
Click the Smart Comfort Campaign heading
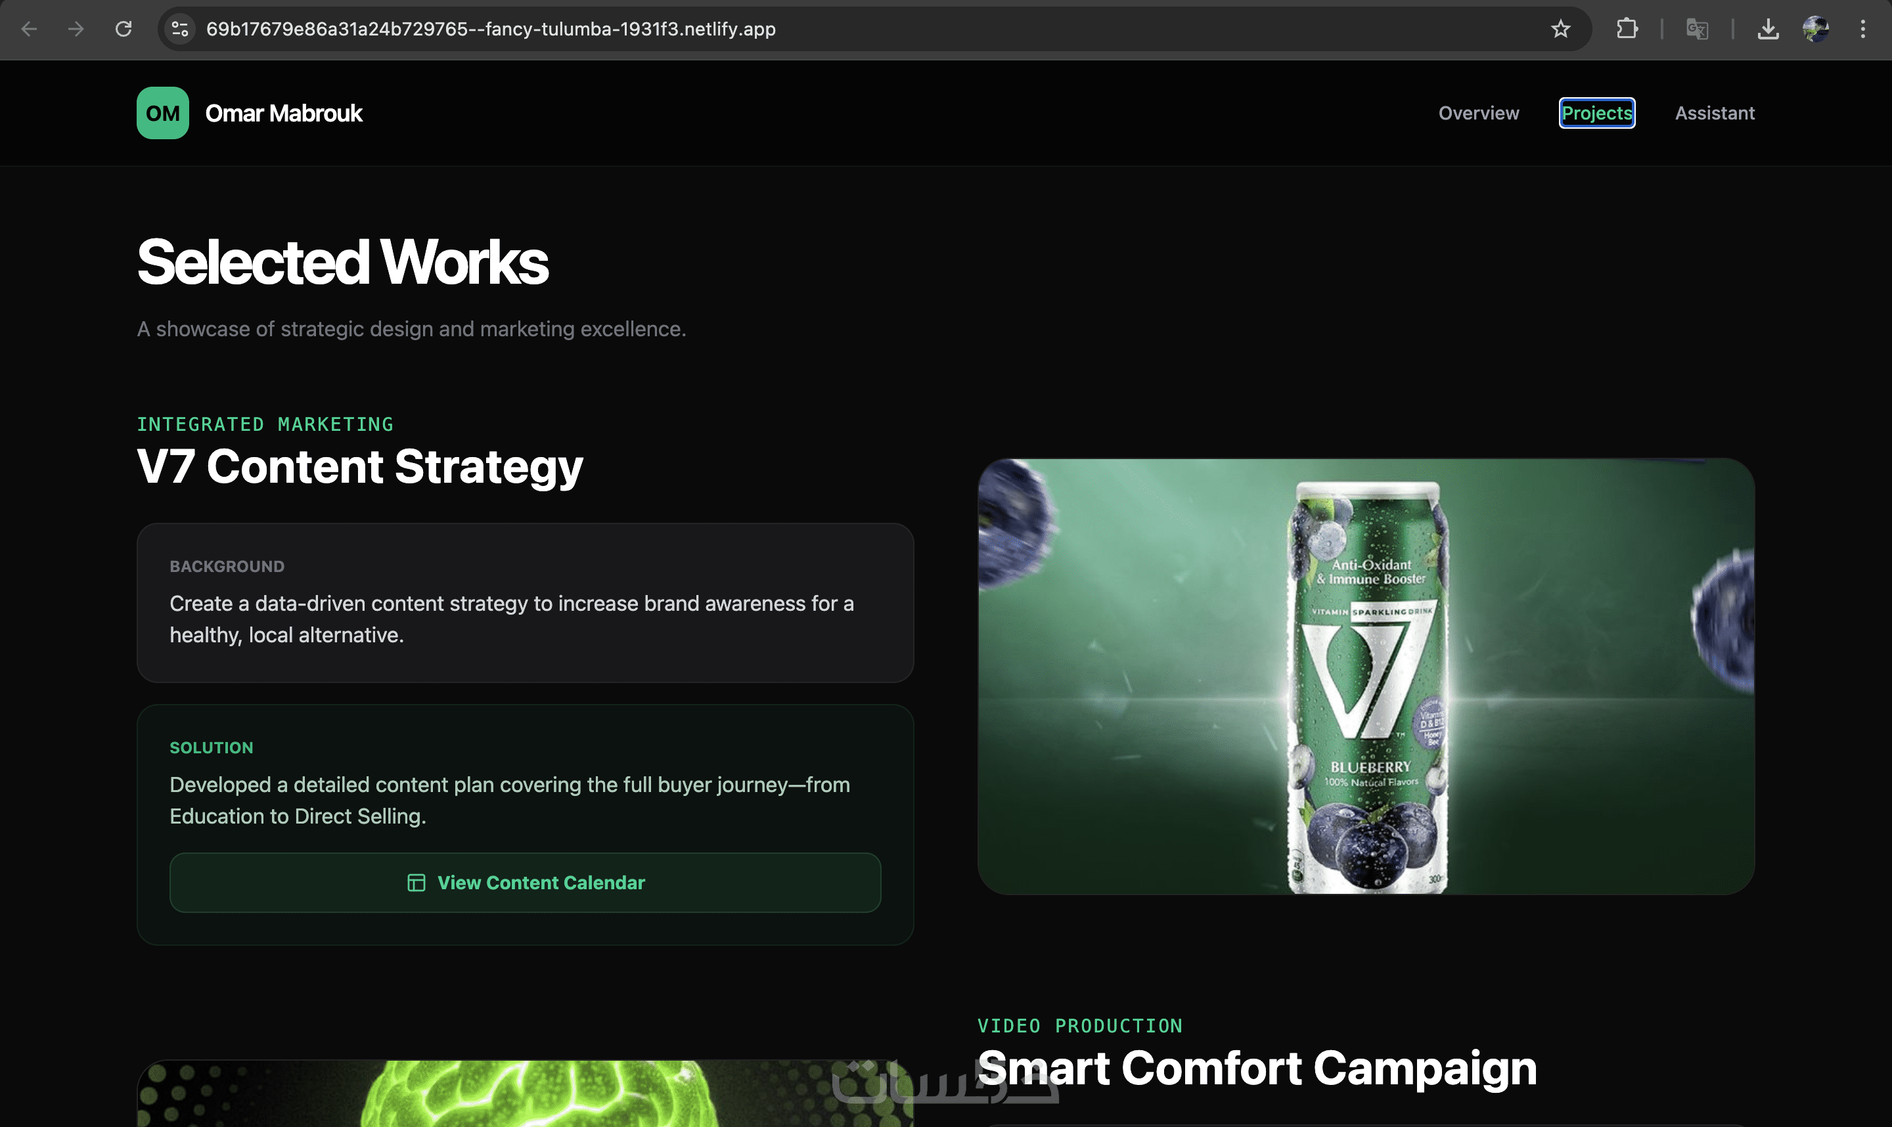(x=1256, y=1068)
